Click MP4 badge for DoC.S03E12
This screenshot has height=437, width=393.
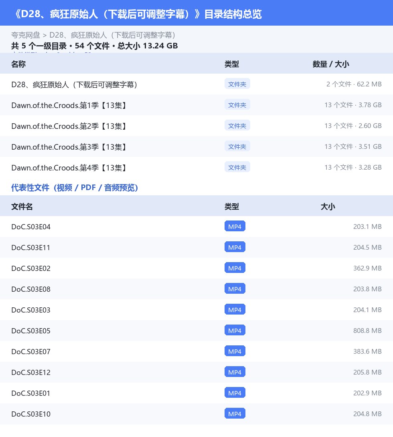pyautogui.click(x=235, y=372)
